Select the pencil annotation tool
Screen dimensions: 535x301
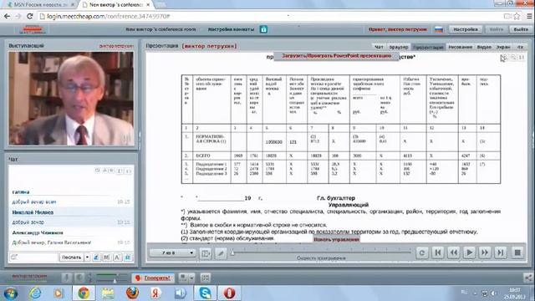[221, 253]
